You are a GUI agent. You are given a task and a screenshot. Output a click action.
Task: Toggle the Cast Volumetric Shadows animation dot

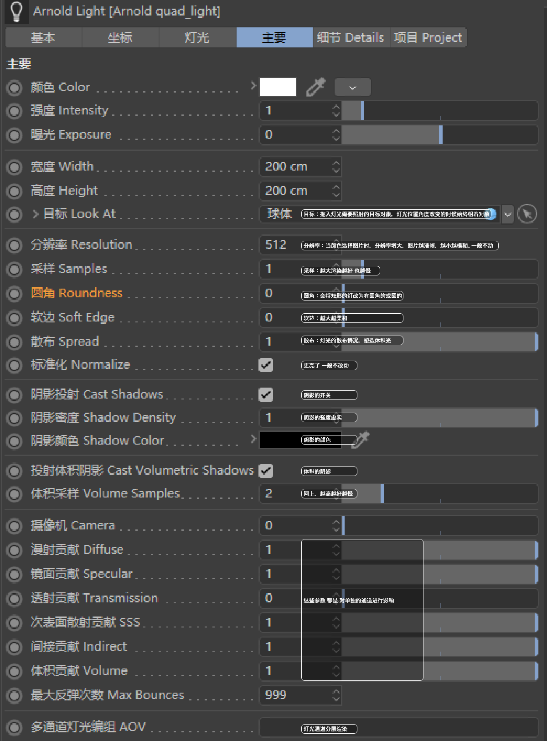click(14, 471)
